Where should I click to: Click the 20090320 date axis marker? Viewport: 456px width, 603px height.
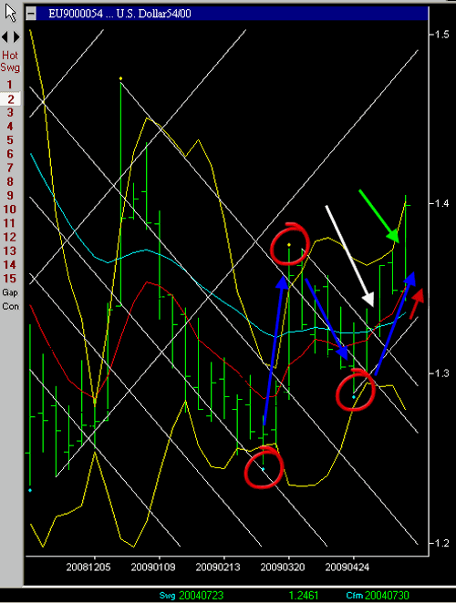283,567
